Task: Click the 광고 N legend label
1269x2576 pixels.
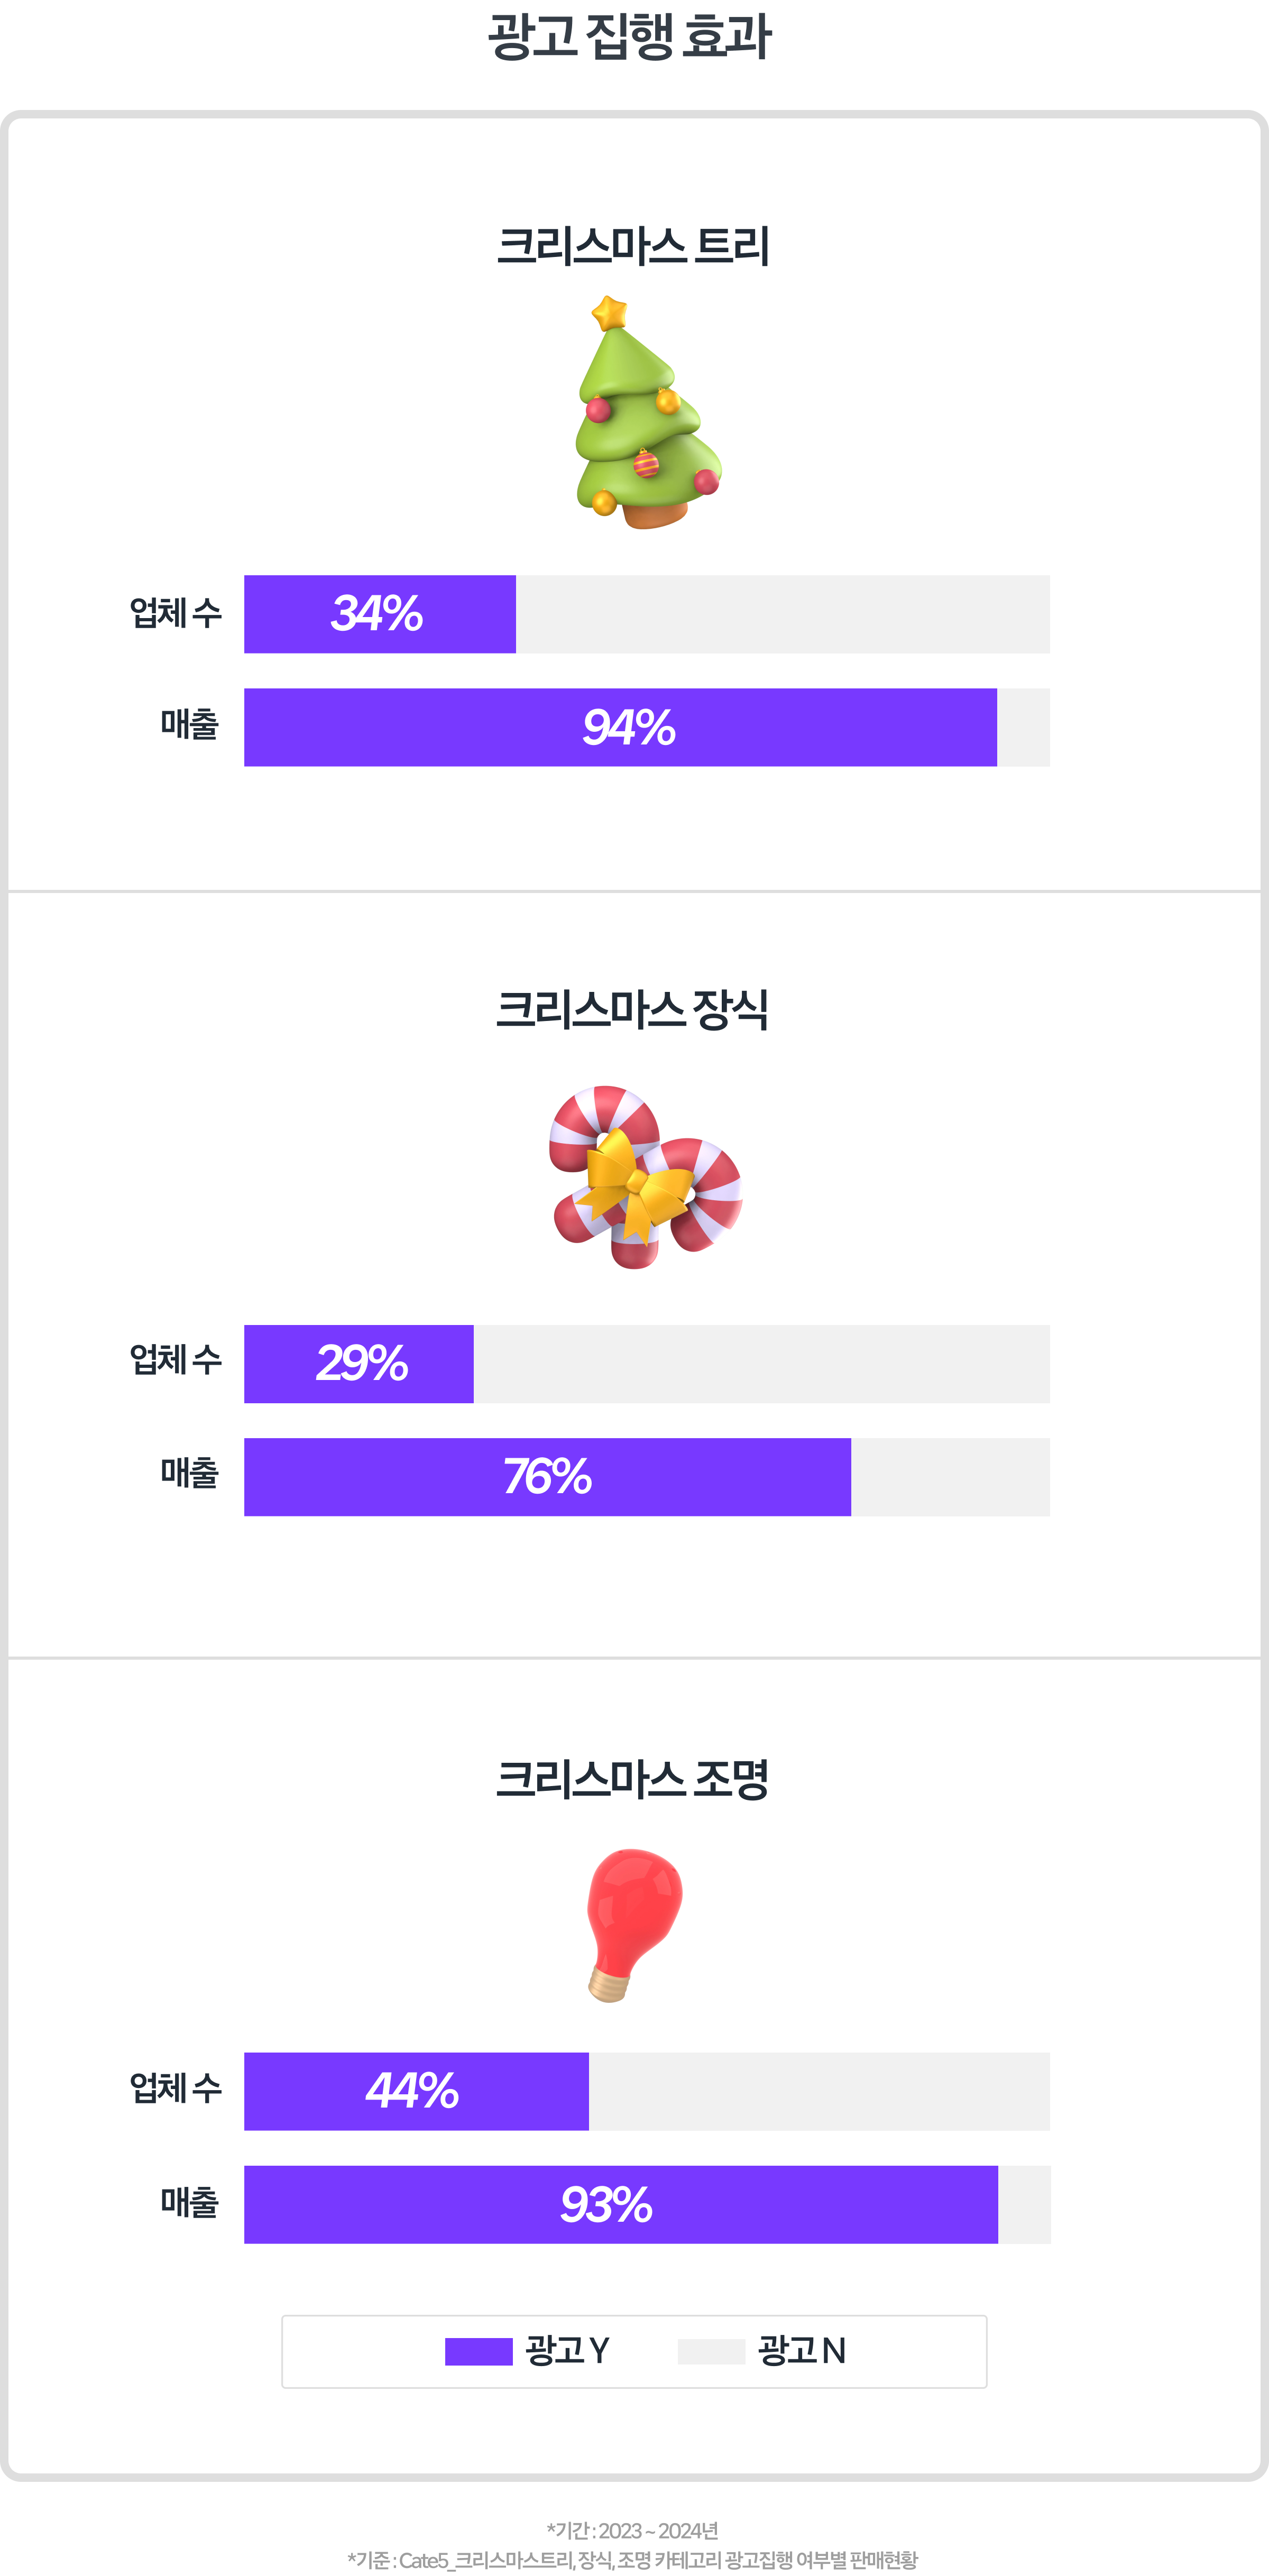Action: (x=802, y=2351)
